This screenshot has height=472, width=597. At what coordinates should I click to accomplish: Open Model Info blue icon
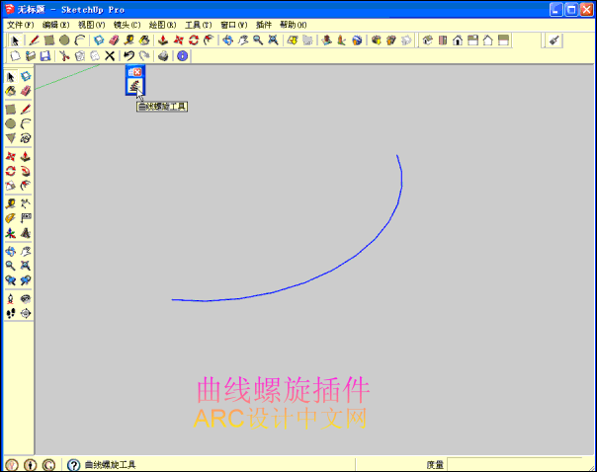coord(183,56)
